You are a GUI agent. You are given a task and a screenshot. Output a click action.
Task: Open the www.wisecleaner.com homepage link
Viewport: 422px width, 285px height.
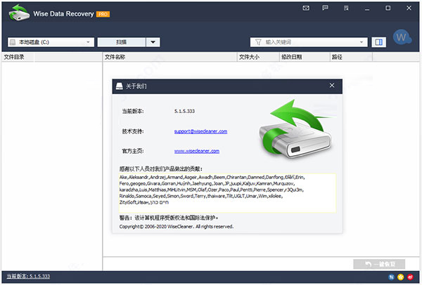click(197, 151)
